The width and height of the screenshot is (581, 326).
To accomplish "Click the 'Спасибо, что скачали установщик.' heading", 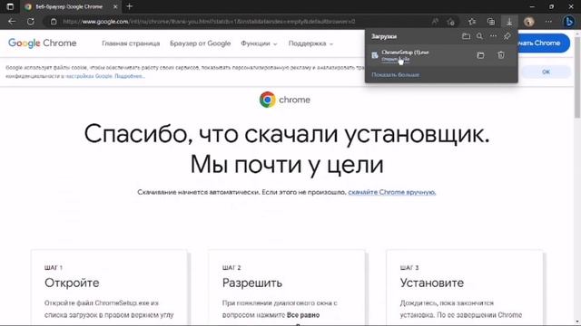I will coord(287,133).
